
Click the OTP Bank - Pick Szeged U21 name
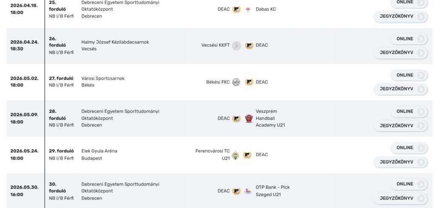click(273, 191)
